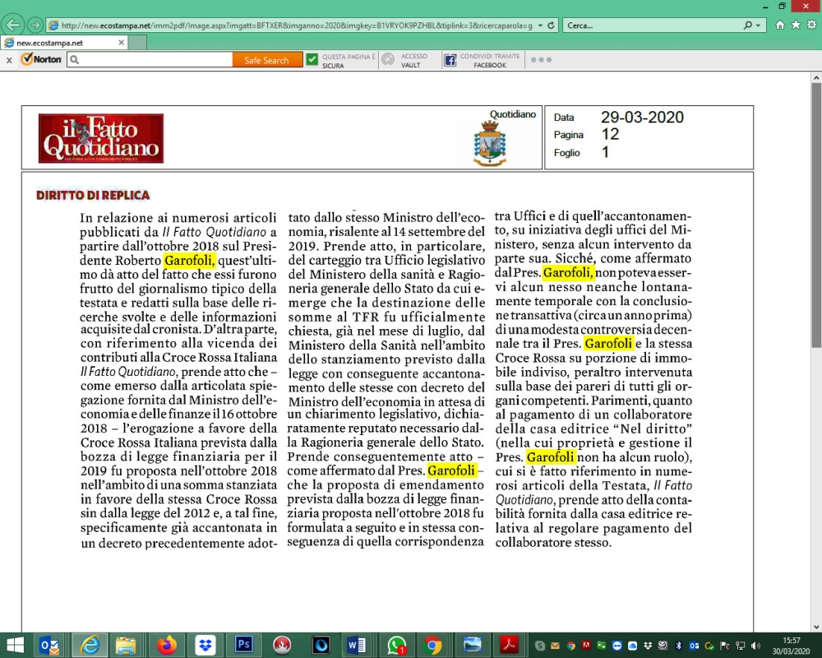This screenshot has width=822, height=658.
Task: Open Adobe Acrobat from the taskbar
Action: 509,645
